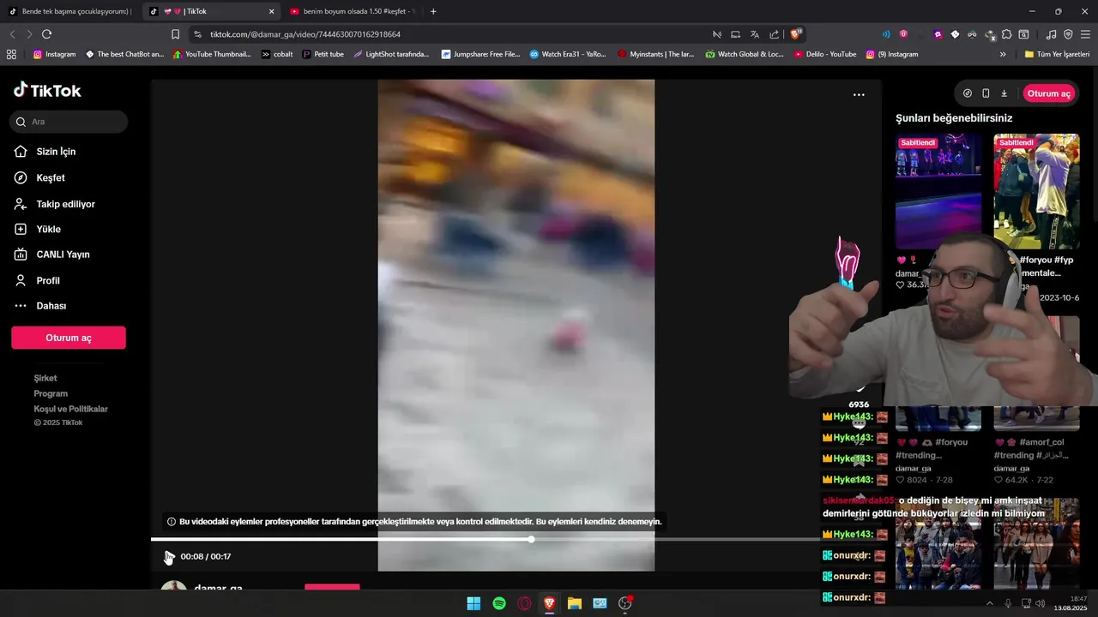
Task: Expand the Şirket footer section
Action: pyautogui.click(x=45, y=378)
